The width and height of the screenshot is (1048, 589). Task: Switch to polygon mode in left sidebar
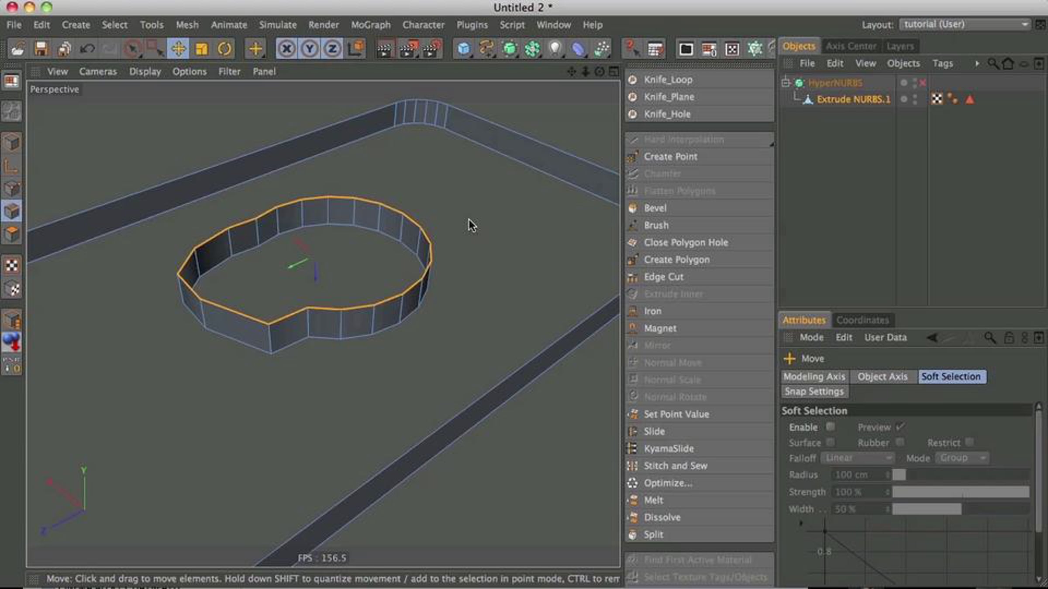12,234
